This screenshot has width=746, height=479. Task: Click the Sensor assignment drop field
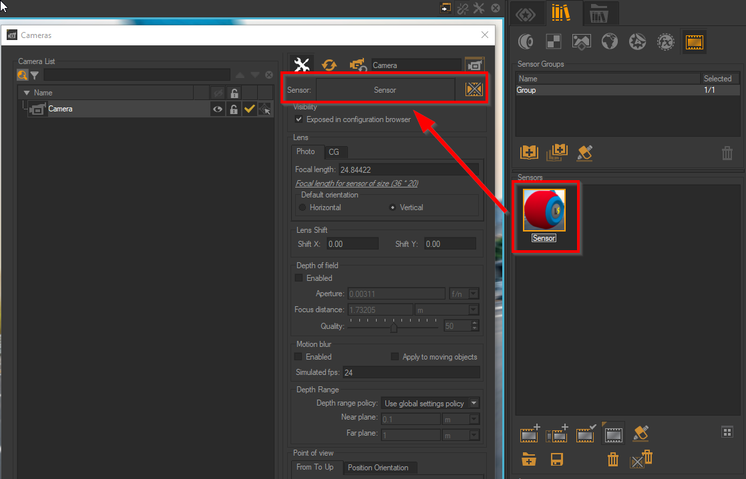(385, 90)
